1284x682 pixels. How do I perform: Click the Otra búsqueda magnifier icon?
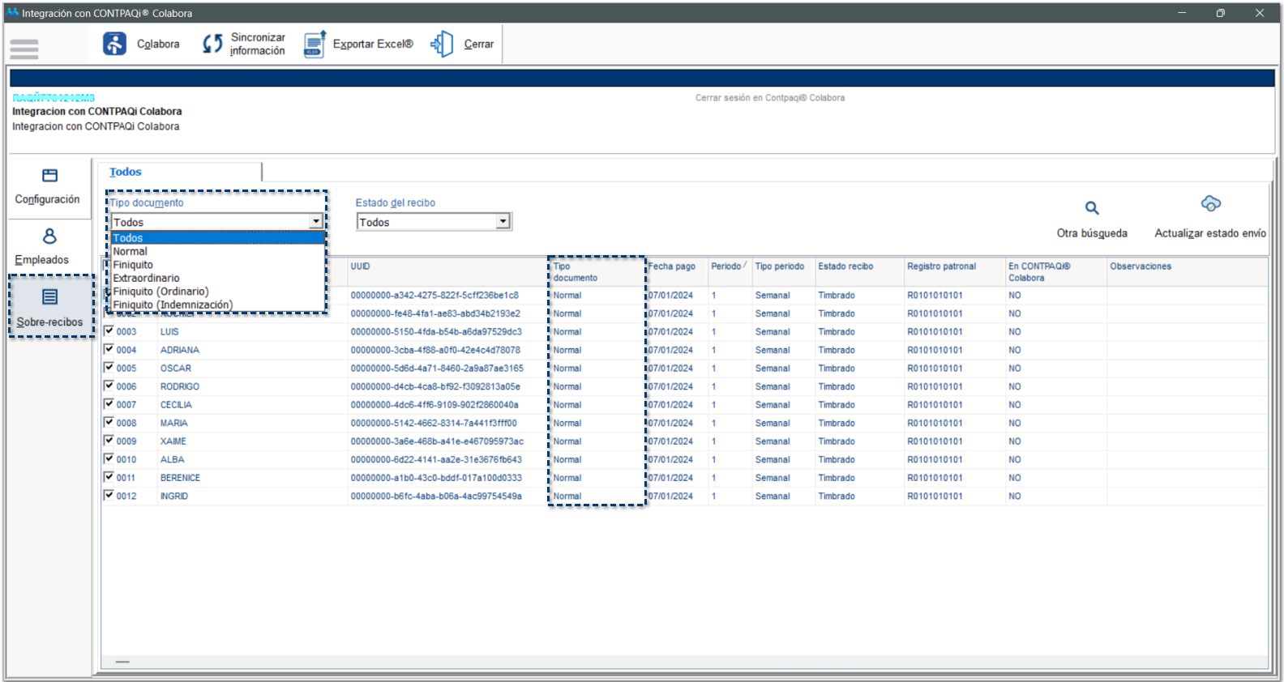pyautogui.click(x=1092, y=208)
